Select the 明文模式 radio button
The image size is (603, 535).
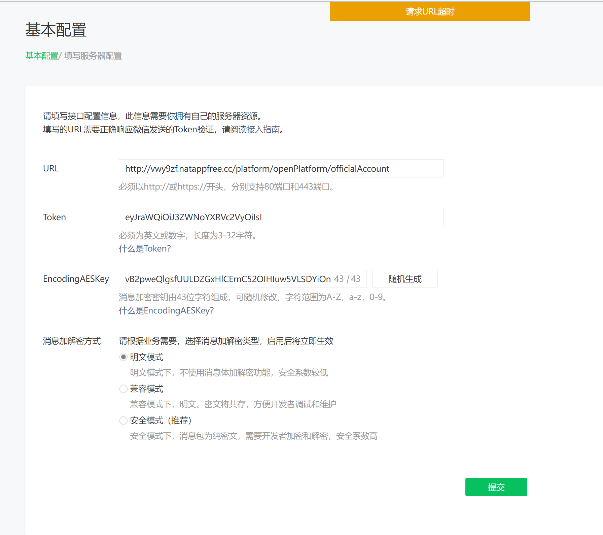click(123, 357)
